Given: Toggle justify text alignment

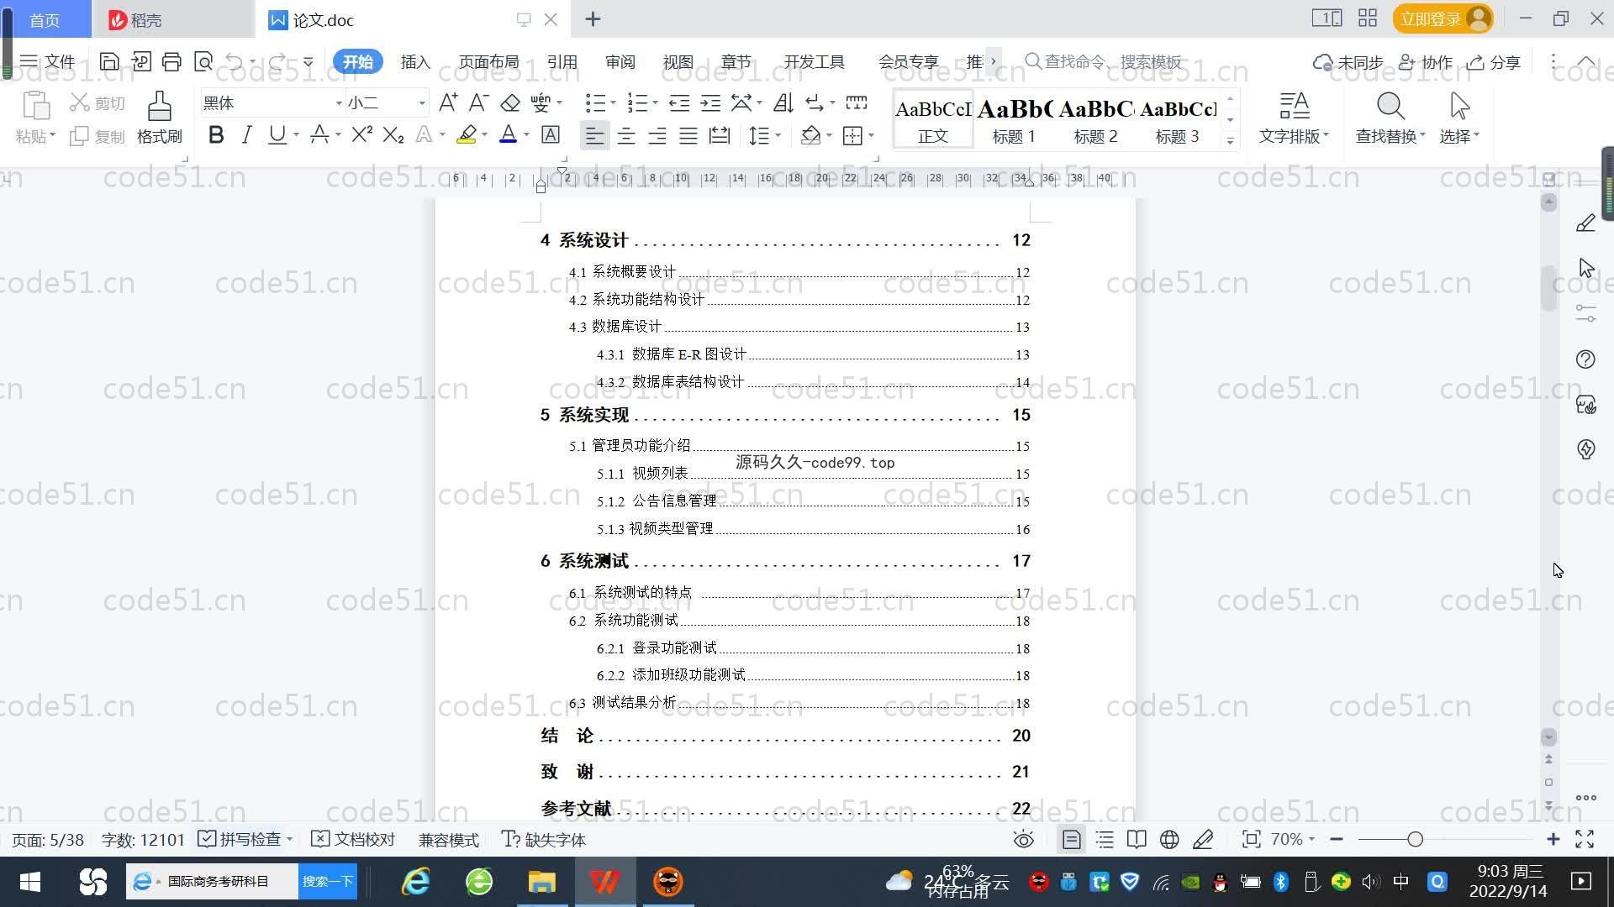Looking at the screenshot, I should (688, 135).
